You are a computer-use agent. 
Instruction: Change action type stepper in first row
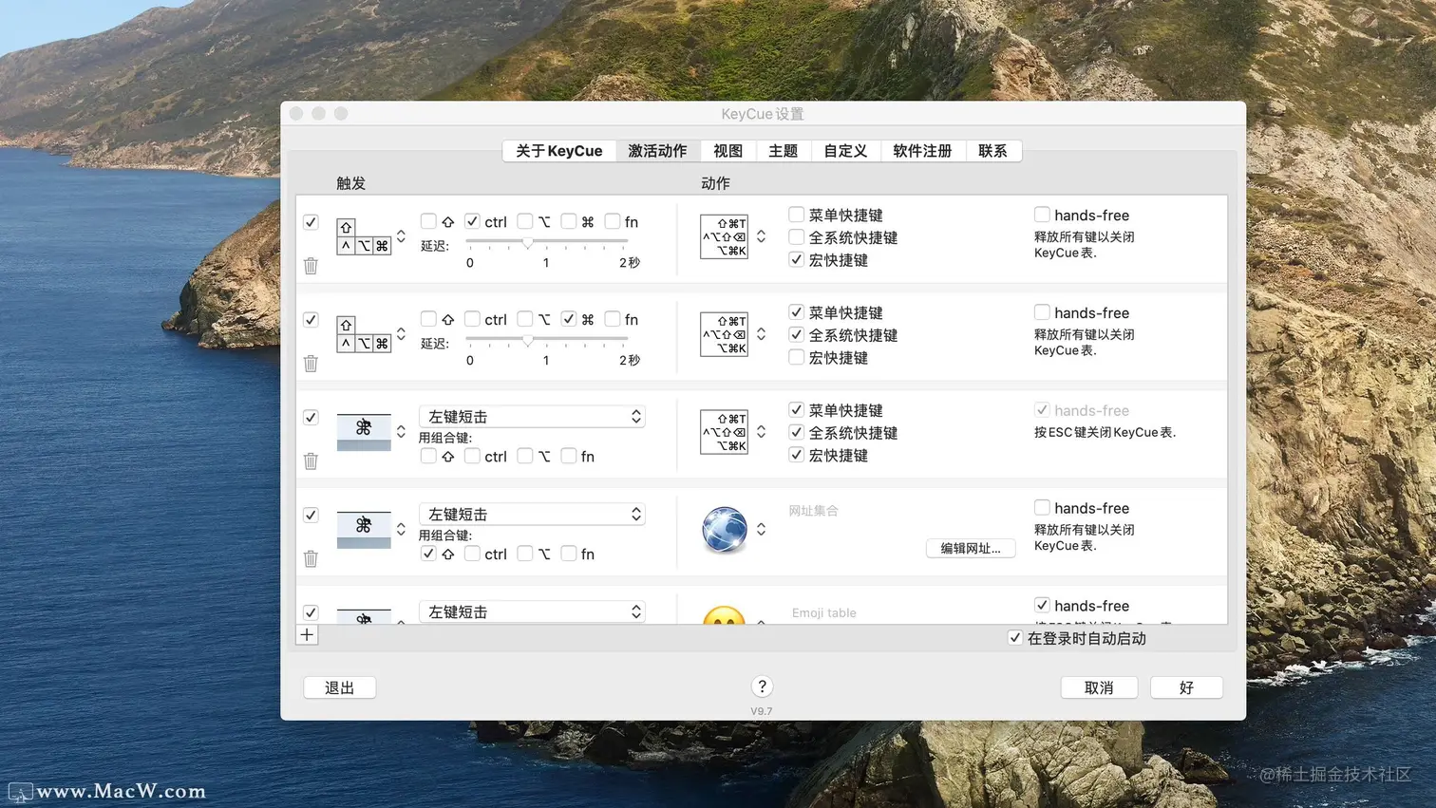[761, 236]
